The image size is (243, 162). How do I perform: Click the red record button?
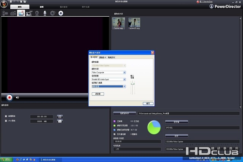[9, 97]
